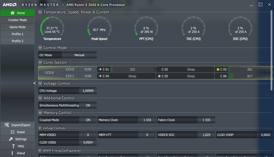Click MEM VDDIO value field
The image size is (274, 157).
(x=88, y=135)
